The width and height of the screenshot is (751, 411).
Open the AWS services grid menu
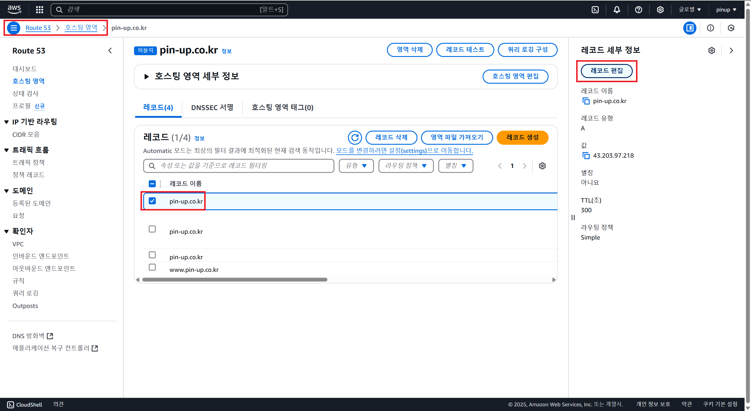coord(40,10)
